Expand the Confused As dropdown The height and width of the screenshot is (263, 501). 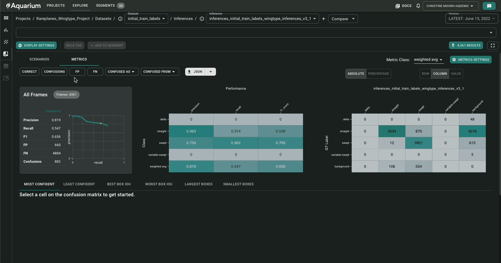(x=122, y=72)
